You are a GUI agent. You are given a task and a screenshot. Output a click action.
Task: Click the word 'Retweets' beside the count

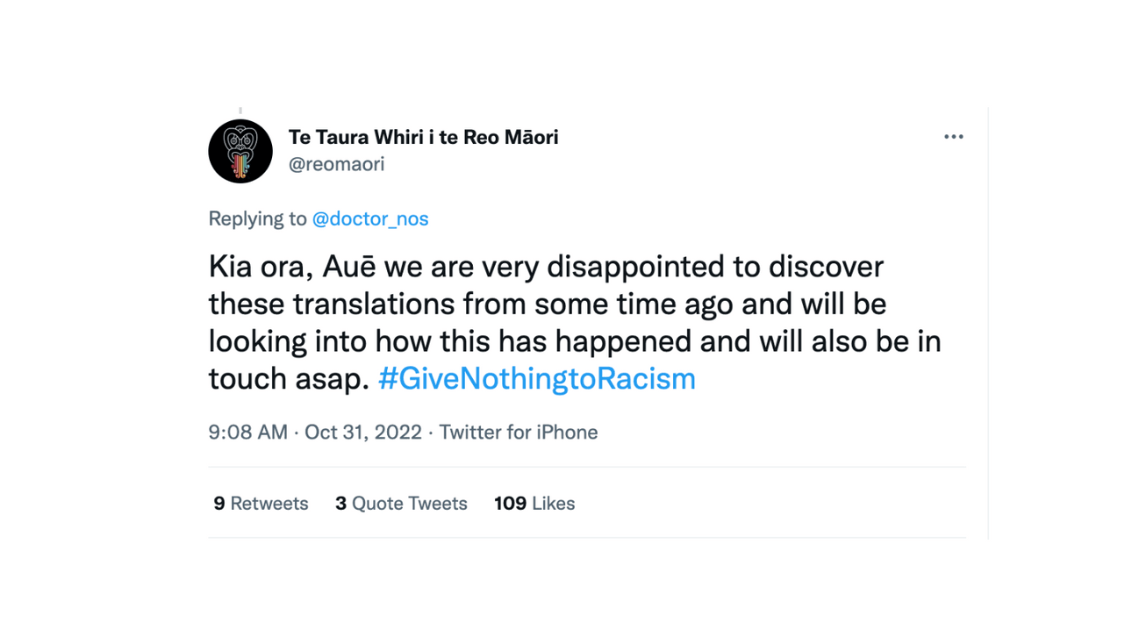click(x=269, y=504)
